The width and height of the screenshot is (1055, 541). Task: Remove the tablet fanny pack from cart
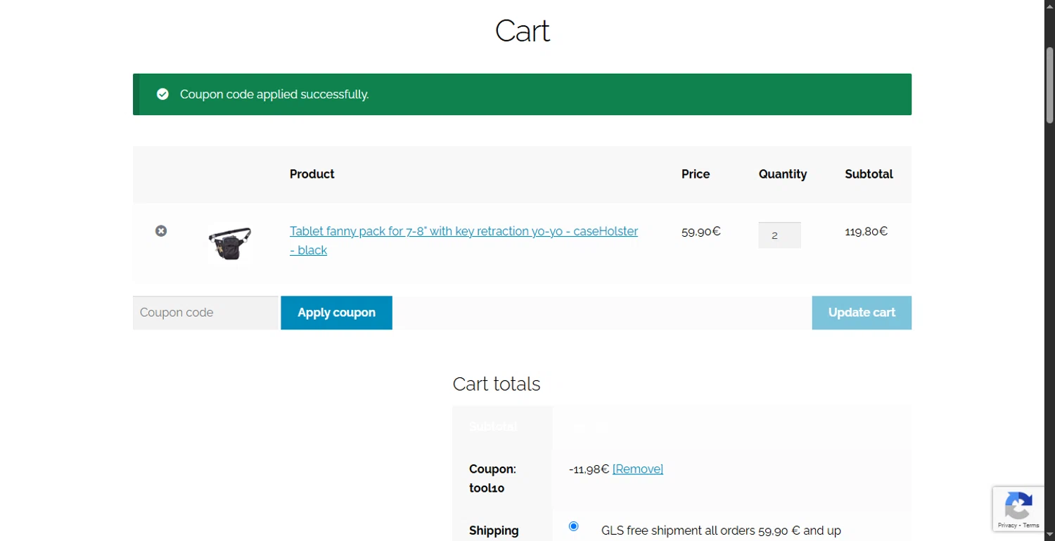[x=161, y=230]
